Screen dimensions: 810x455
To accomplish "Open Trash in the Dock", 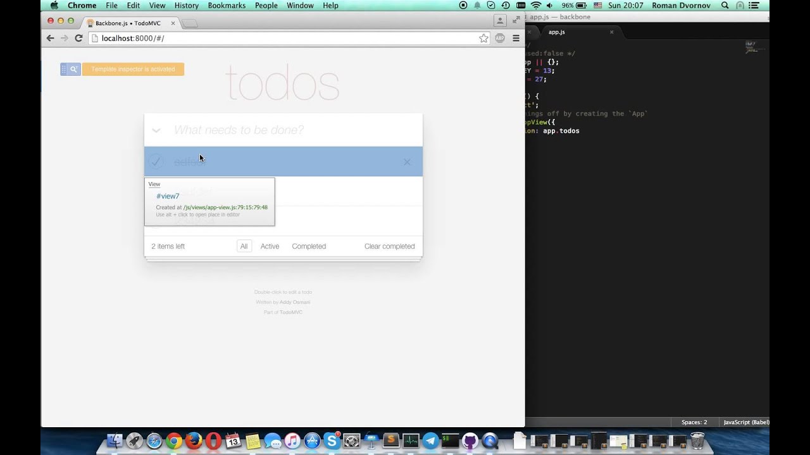I will (697, 440).
